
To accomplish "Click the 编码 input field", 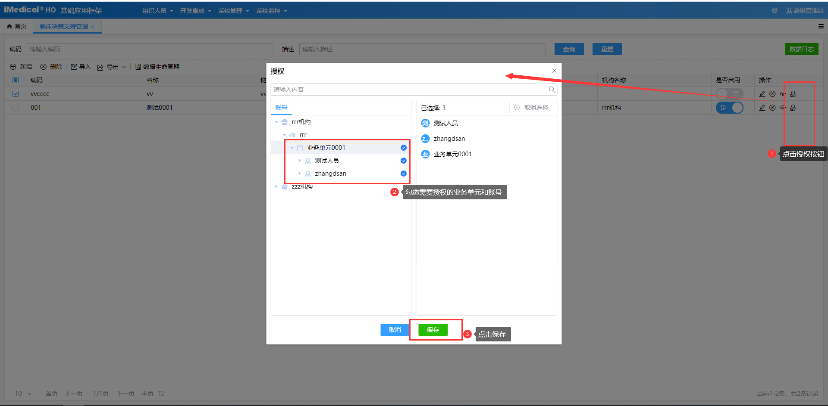I will [x=150, y=49].
